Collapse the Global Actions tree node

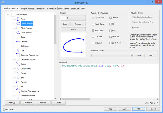8,15
